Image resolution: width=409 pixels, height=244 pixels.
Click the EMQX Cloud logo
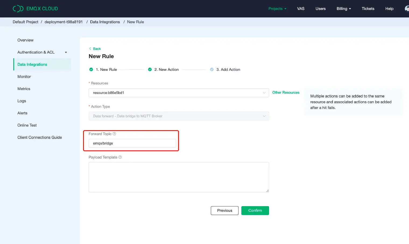pos(35,9)
